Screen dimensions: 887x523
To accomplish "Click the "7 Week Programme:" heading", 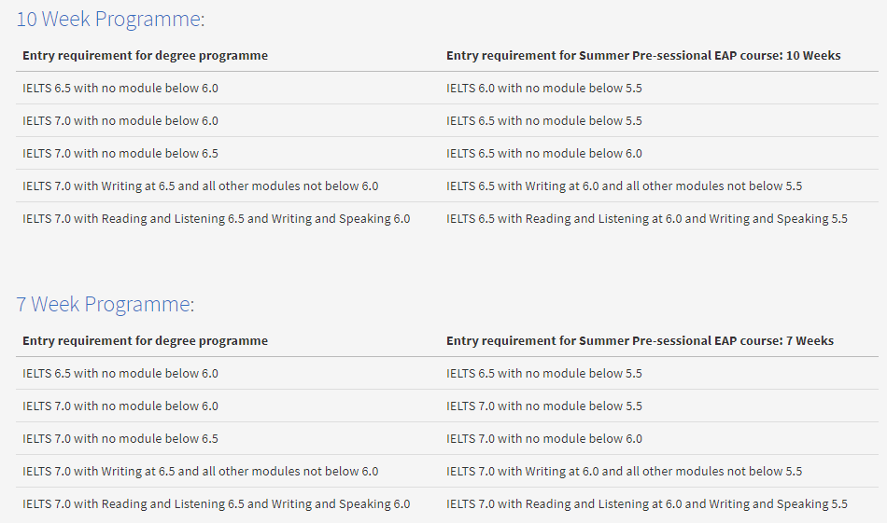I will [105, 304].
